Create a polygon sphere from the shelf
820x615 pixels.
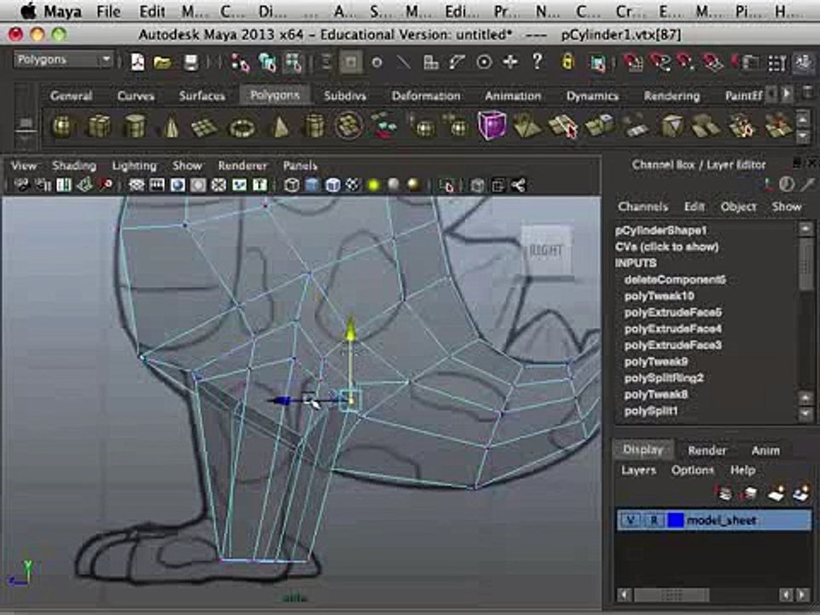point(62,126)
